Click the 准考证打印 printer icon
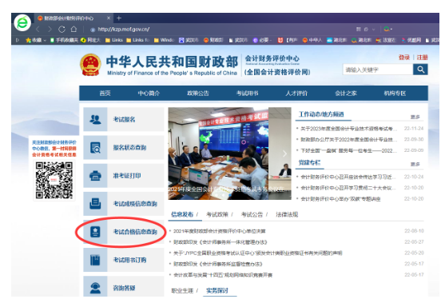 click(x=95, y=176)
